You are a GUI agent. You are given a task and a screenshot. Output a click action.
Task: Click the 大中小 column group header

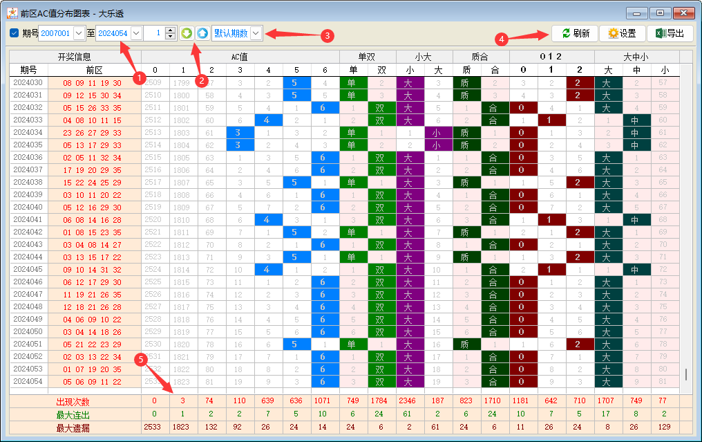point(636,57)
